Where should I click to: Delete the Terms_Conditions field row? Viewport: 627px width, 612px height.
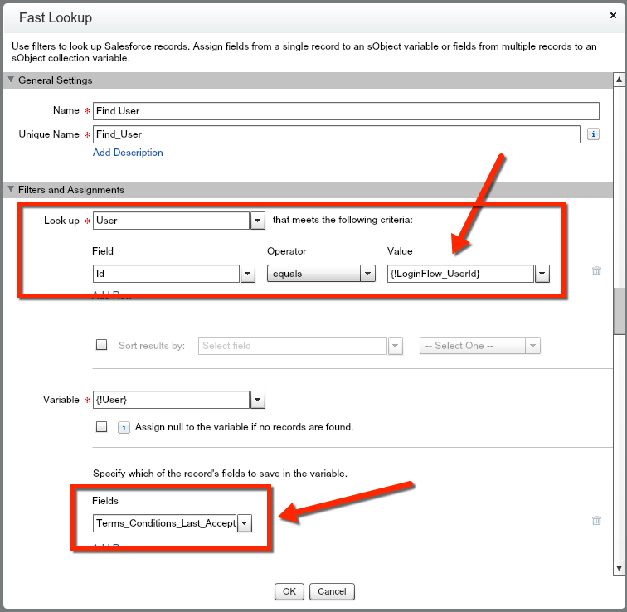point(595,520)
